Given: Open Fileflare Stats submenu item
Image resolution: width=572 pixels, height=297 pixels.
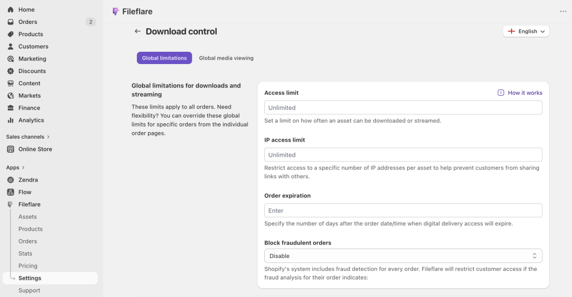Looking at the screenshot, I should pos(25,254).
